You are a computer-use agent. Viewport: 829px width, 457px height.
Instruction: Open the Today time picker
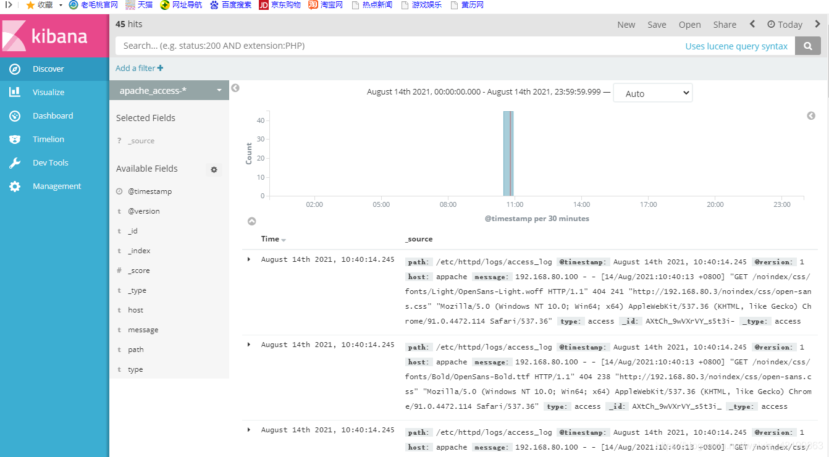[785, 25]
